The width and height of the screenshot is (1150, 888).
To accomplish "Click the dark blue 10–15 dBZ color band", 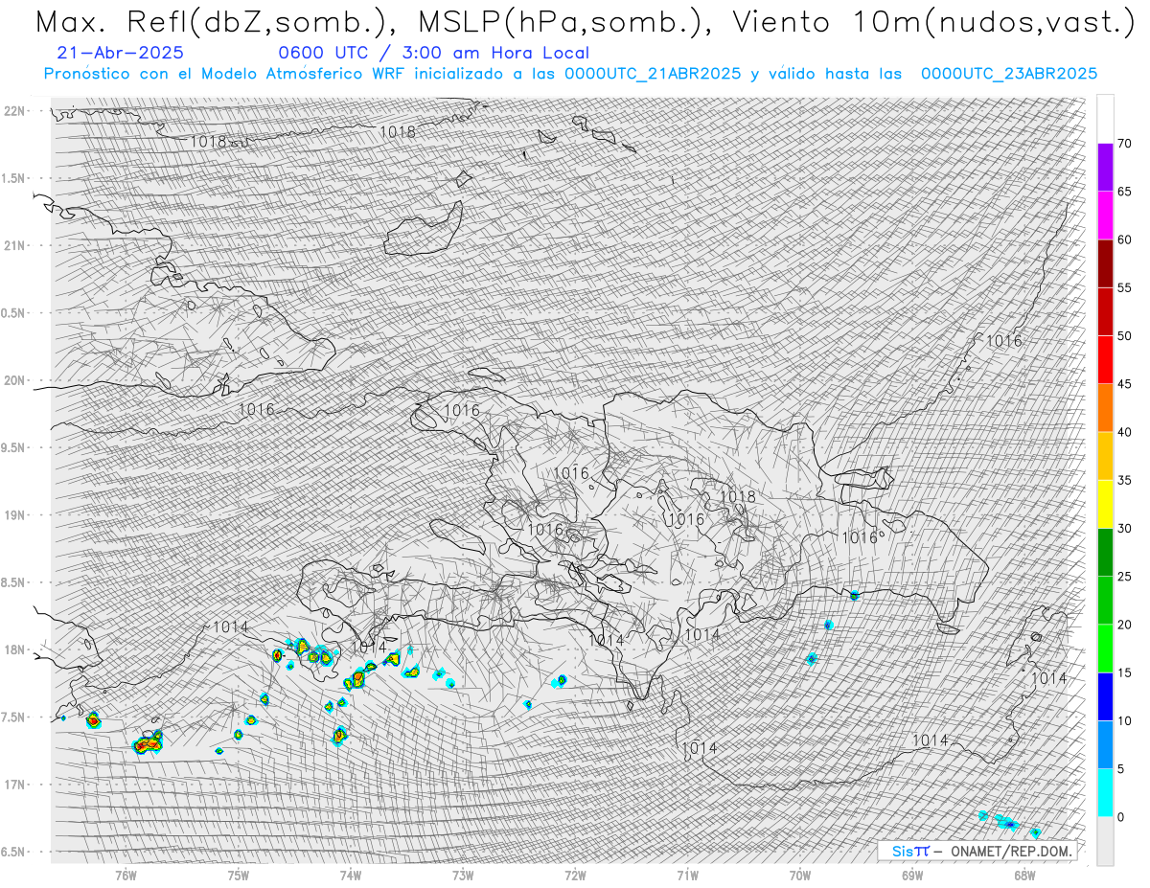I will 1105,696.
